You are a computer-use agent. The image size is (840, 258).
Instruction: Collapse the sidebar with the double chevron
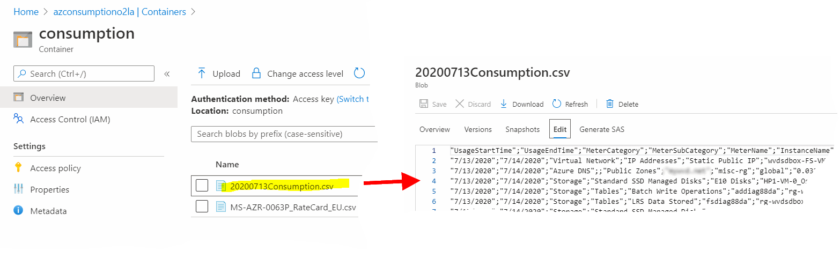[167, 73]
